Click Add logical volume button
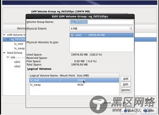This screenshot has height=115, width=159. (126, 79)
